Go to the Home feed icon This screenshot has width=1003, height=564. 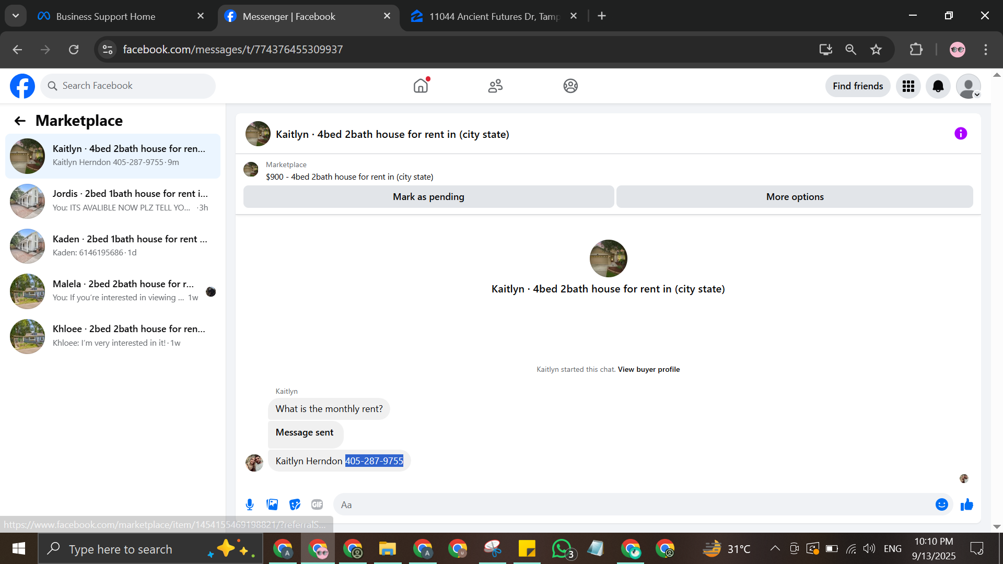coord(421,86)
